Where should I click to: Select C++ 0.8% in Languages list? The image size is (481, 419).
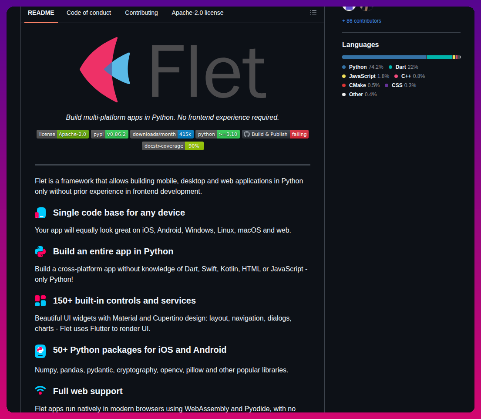[410, 76]
